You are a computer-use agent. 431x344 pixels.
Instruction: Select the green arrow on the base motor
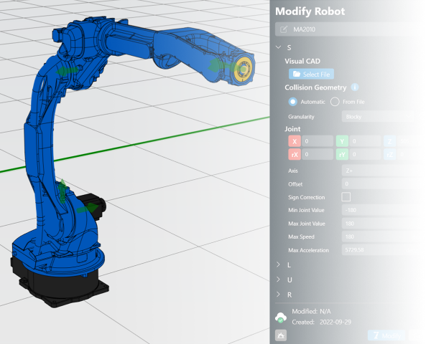pyautogui.click(x=87, y=209)
